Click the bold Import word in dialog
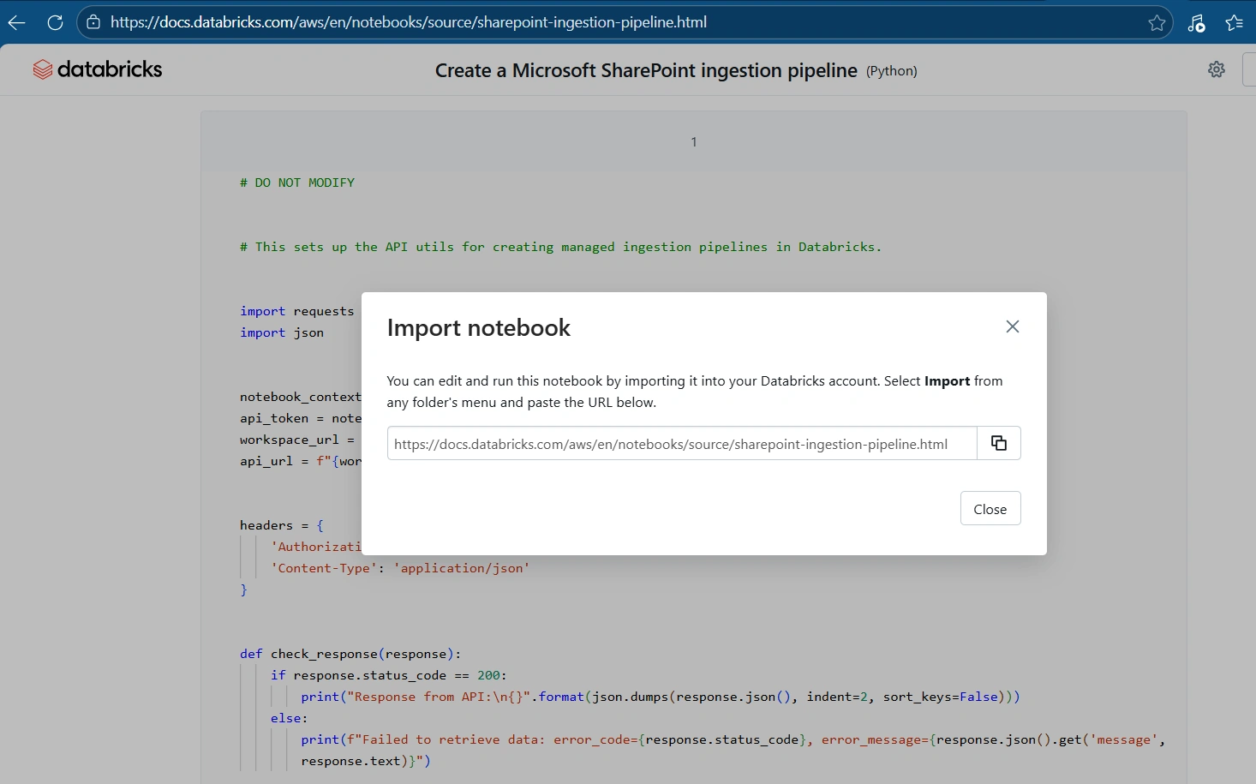1256x784 pixels. click(947, 381)
